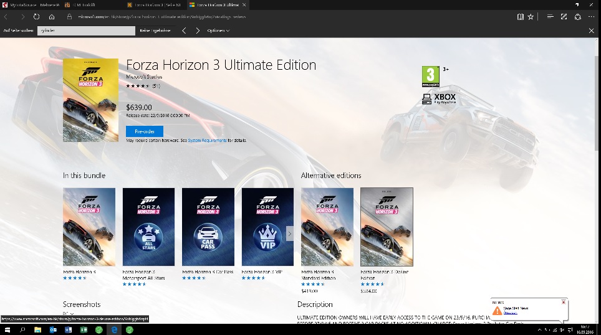Switch to the rb-icon browser tab
This screenshot has width=601, height=335.
tap(94, 4)
